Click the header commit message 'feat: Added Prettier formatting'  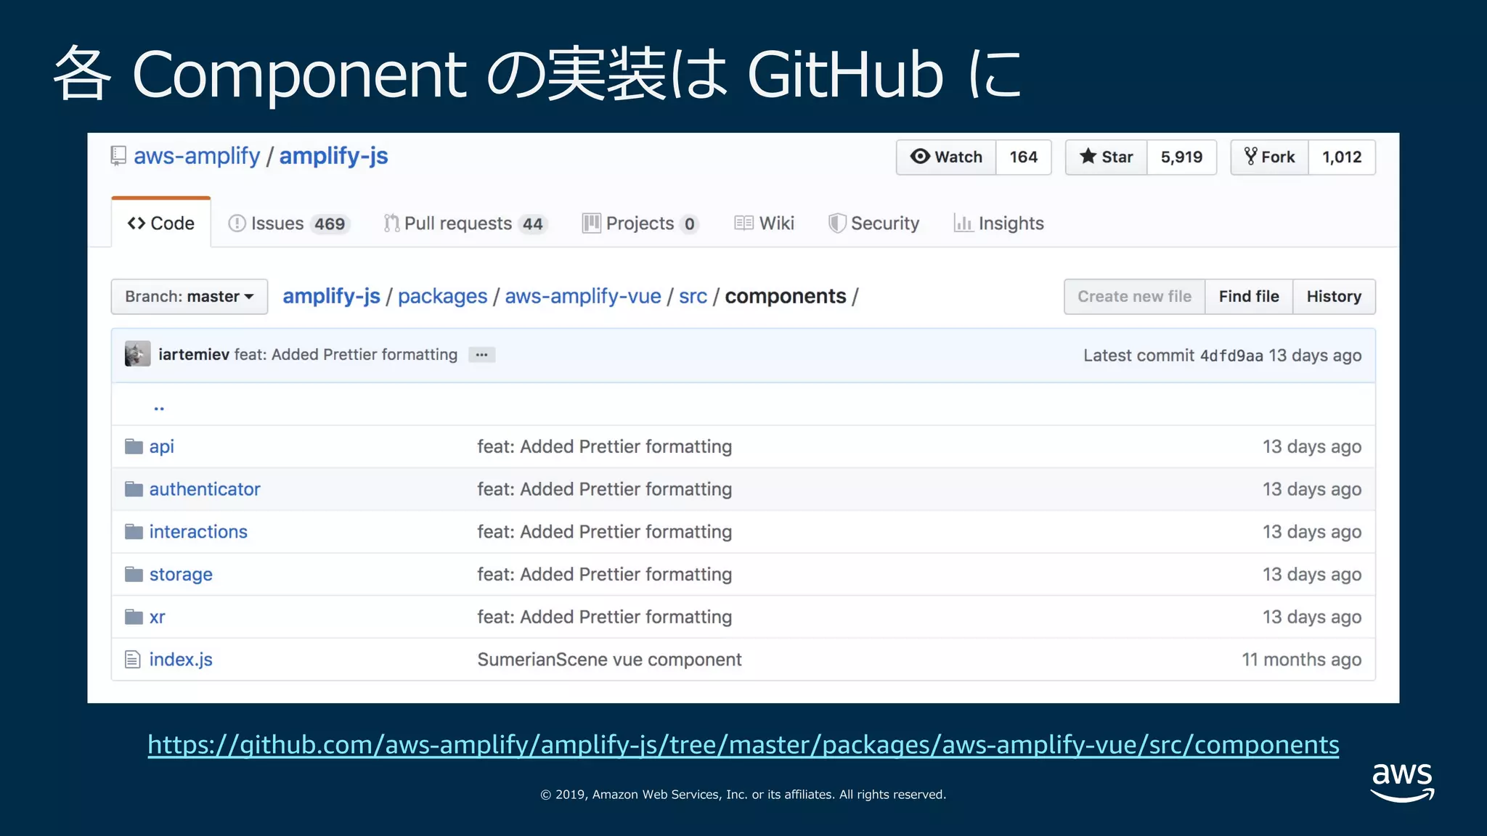point(346,354)
